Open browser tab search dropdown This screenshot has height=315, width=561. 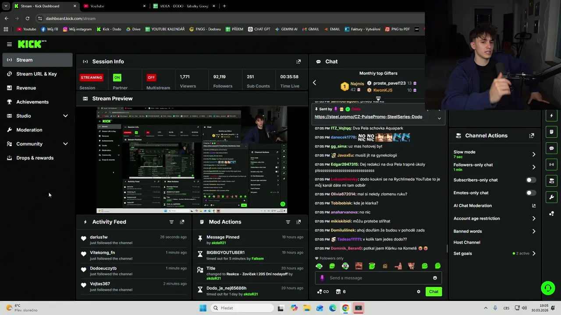click(x=6, y=6)
